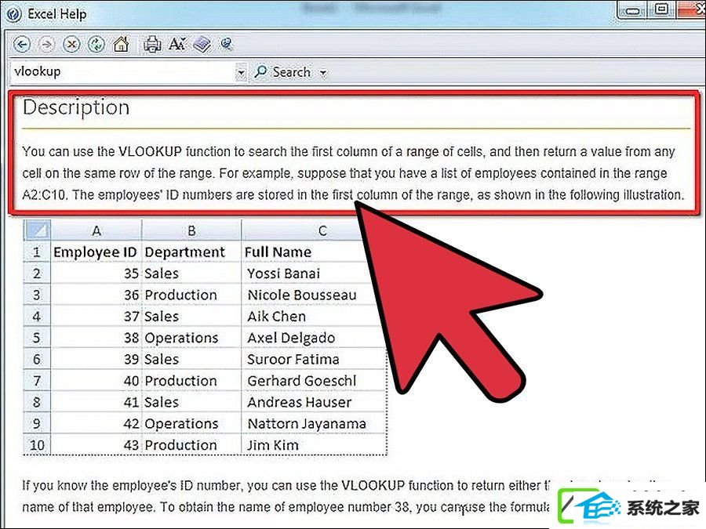Image resolution: width=706 pixels, height=529 pixels.
Task: Select column A header in the illustration
Action: pos(96,230)
